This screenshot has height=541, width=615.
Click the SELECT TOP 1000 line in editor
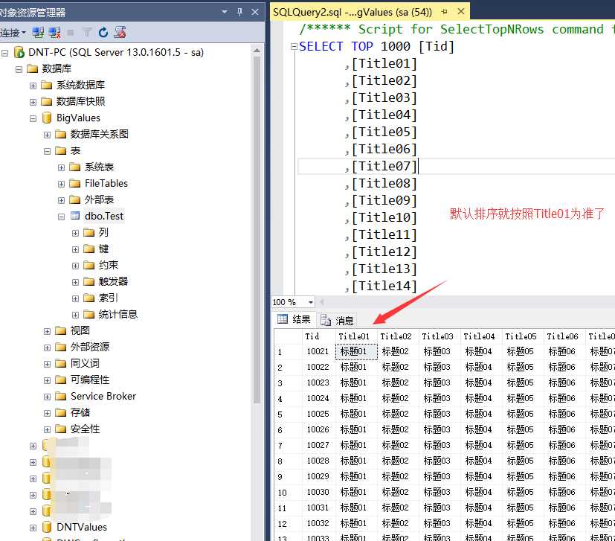[376, 46]
